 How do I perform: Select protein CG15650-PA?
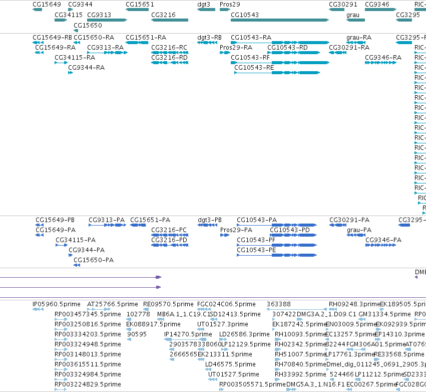click(x=77, y=265)
